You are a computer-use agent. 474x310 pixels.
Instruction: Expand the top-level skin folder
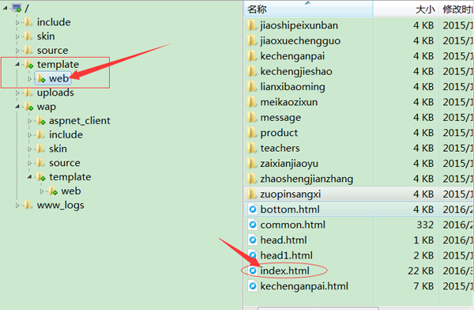point(17,36)
